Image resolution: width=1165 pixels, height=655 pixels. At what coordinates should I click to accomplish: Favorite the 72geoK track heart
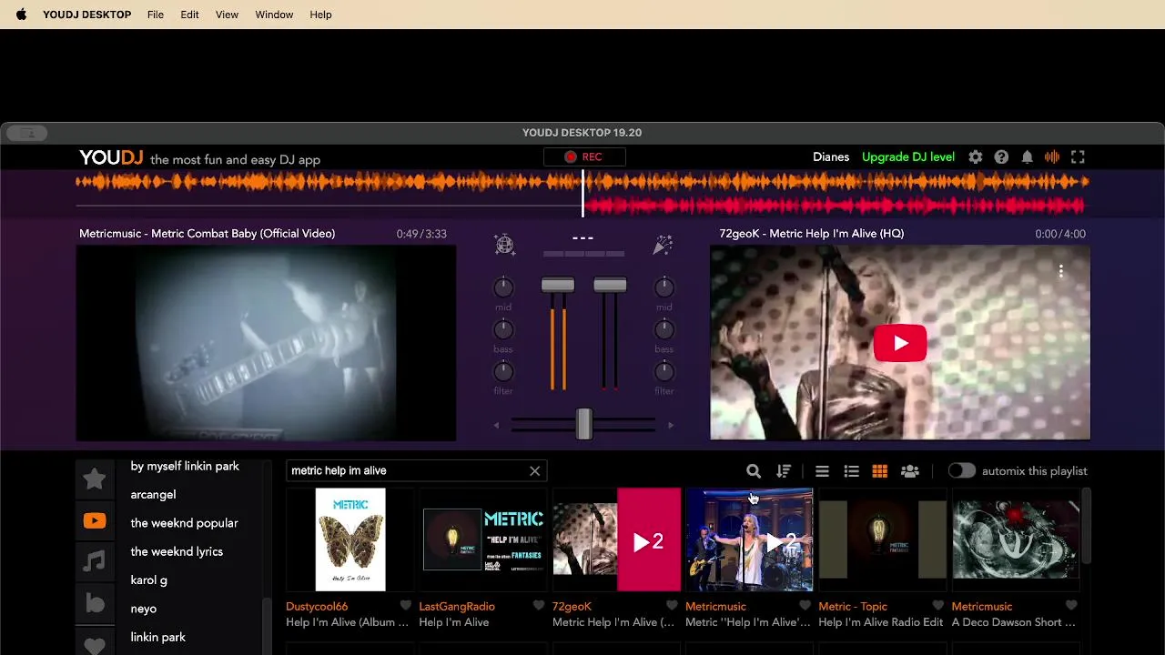[x=672, y=606]
